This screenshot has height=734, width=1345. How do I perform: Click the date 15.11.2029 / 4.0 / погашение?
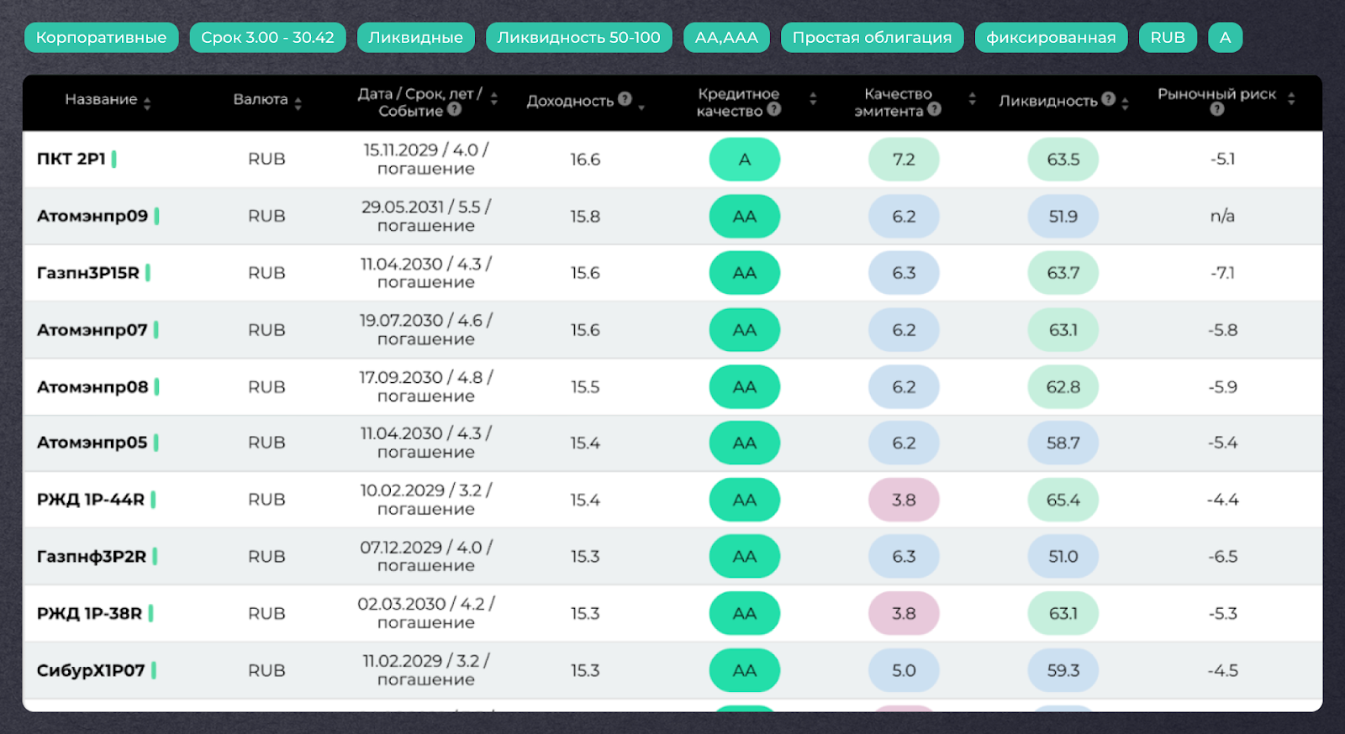tap(426, 160)
